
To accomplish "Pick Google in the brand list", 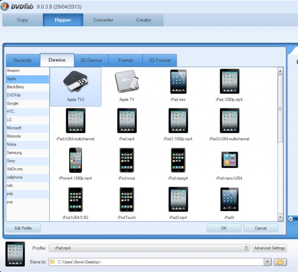I will (27, 103).
